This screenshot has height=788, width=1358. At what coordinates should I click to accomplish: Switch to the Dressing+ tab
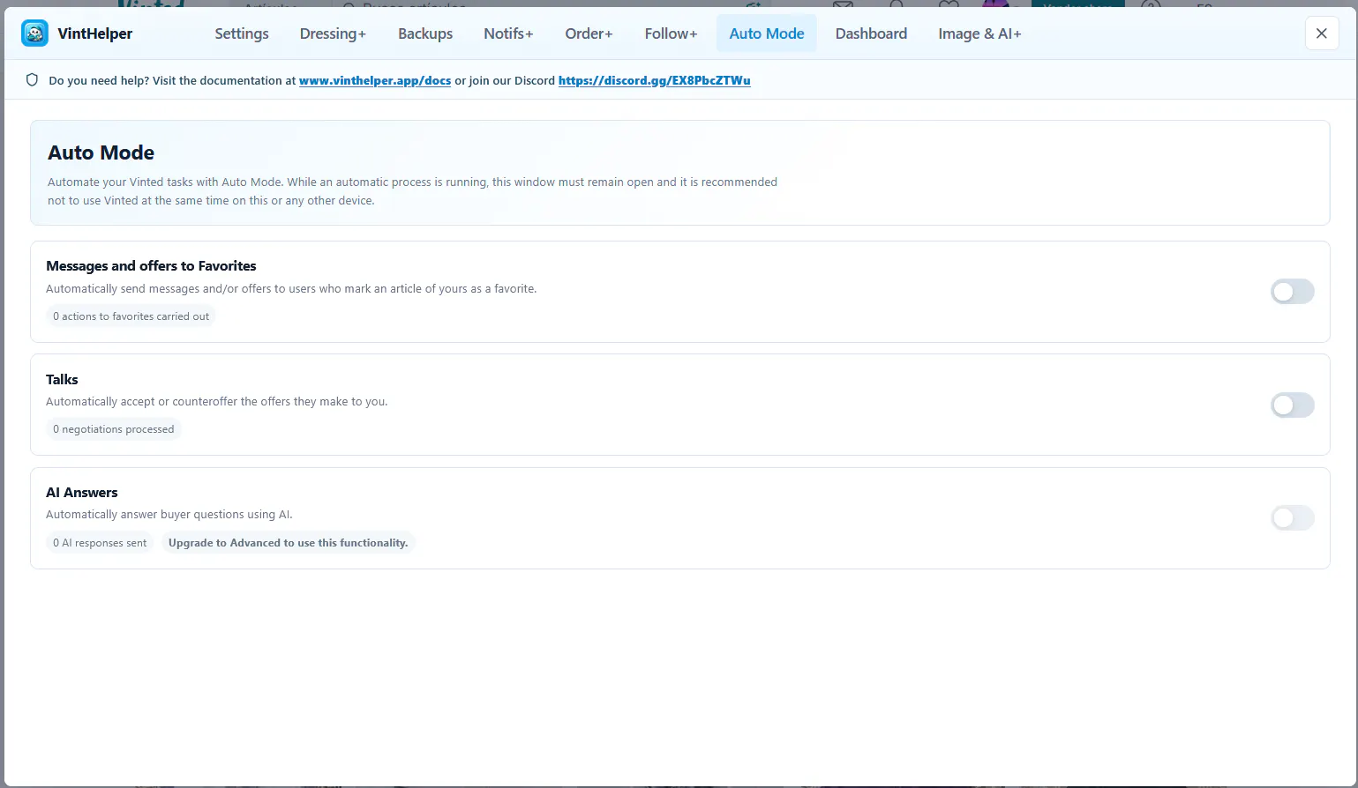click(x=333, y=33)
